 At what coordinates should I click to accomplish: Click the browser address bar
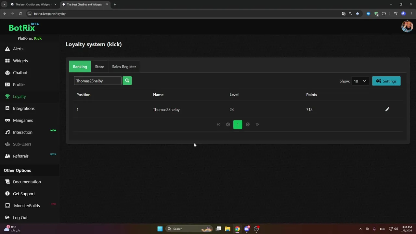click(182, 14)
